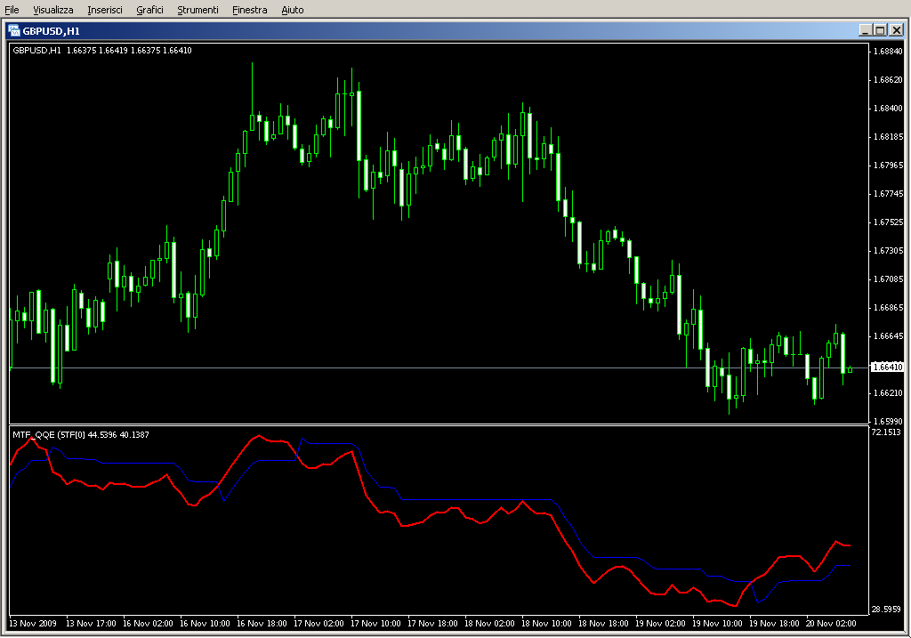This screenshot has width=911, height=638.
Task: Click the GBPUSD chart icon in title bar
Action: pos(14,30)
